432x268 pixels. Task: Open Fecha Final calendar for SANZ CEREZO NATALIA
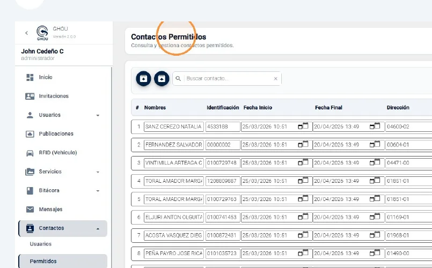pos(375,126)
